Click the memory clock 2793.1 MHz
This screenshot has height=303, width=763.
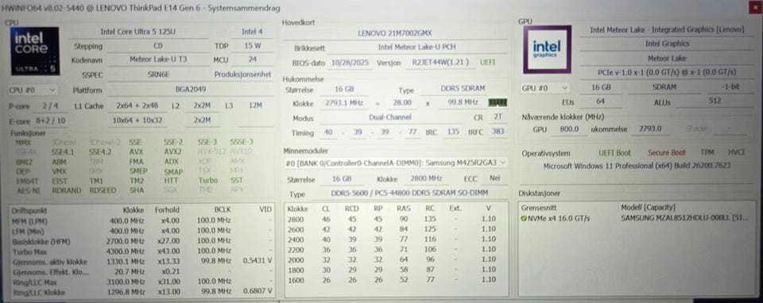343,103
